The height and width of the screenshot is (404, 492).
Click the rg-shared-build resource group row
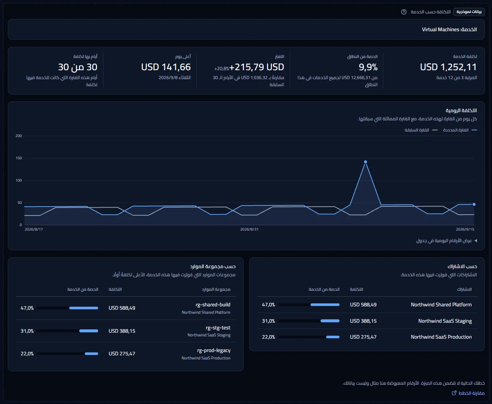pyautogui.click(x=126, y=308)
